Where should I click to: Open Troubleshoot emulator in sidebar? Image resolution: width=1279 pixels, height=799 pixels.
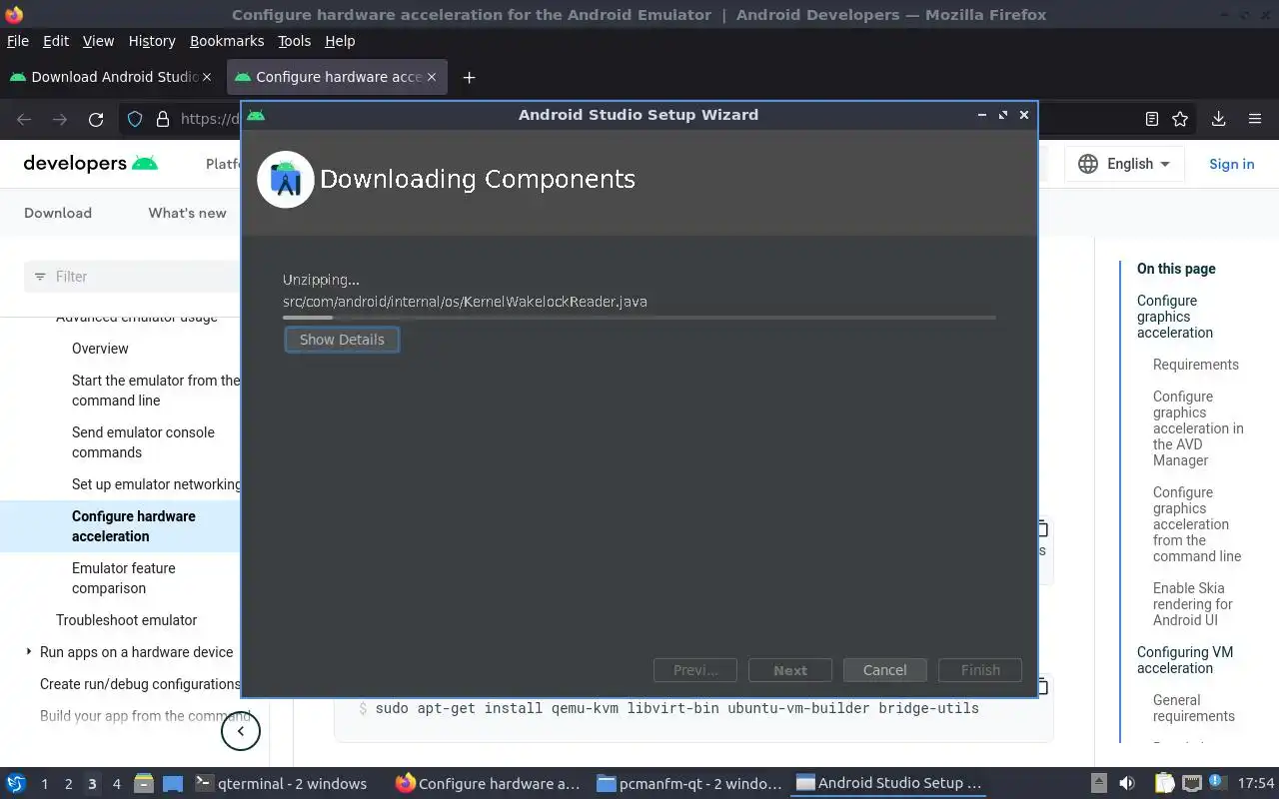pyautogui.click(x=127, y=620)
